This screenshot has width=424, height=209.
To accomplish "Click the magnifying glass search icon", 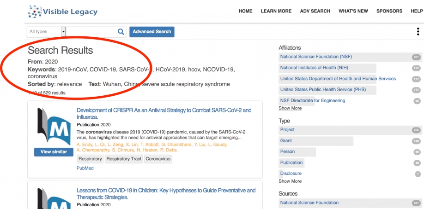I will 121,32.
